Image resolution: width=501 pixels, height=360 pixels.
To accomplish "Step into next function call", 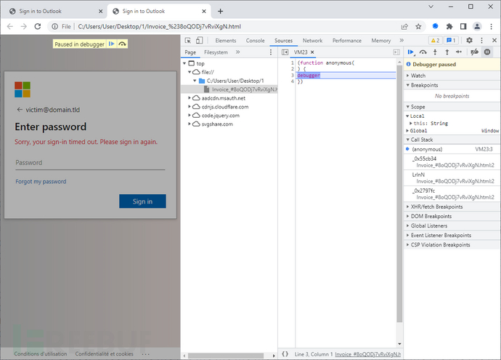I will pyautogui.click(x=435, y=52).
